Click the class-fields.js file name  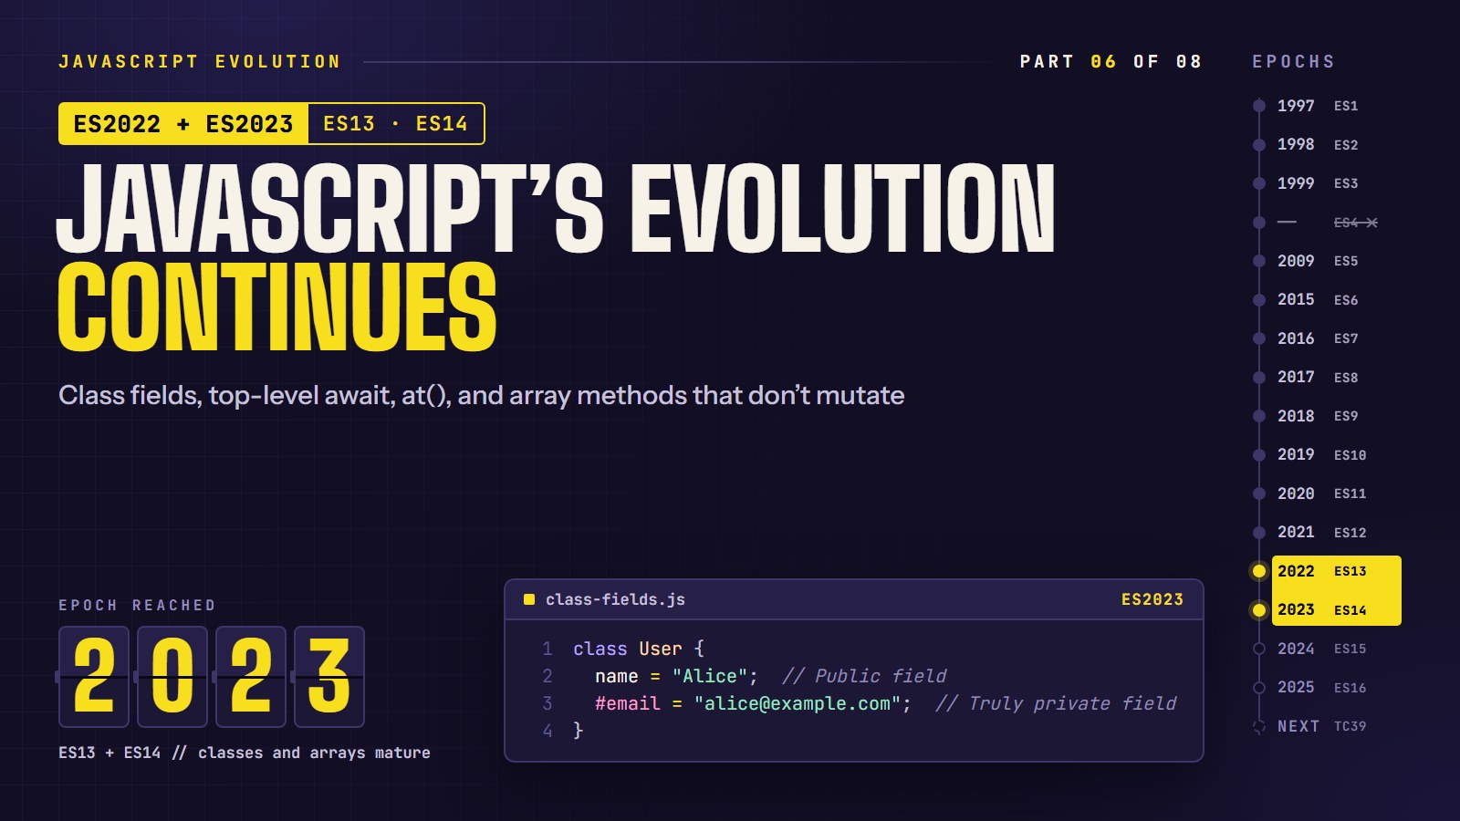pyautogui.click(x=615, y=599)
